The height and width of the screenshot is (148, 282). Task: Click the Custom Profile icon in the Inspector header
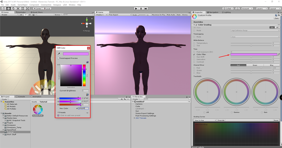[195, 17]
